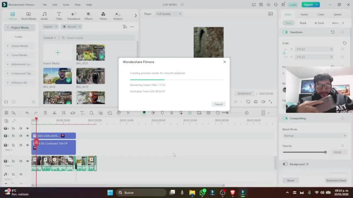The image size is (353, 198).
Task: Toggle visibility eye of Video 1 track
Action: (x=27, y=161)
